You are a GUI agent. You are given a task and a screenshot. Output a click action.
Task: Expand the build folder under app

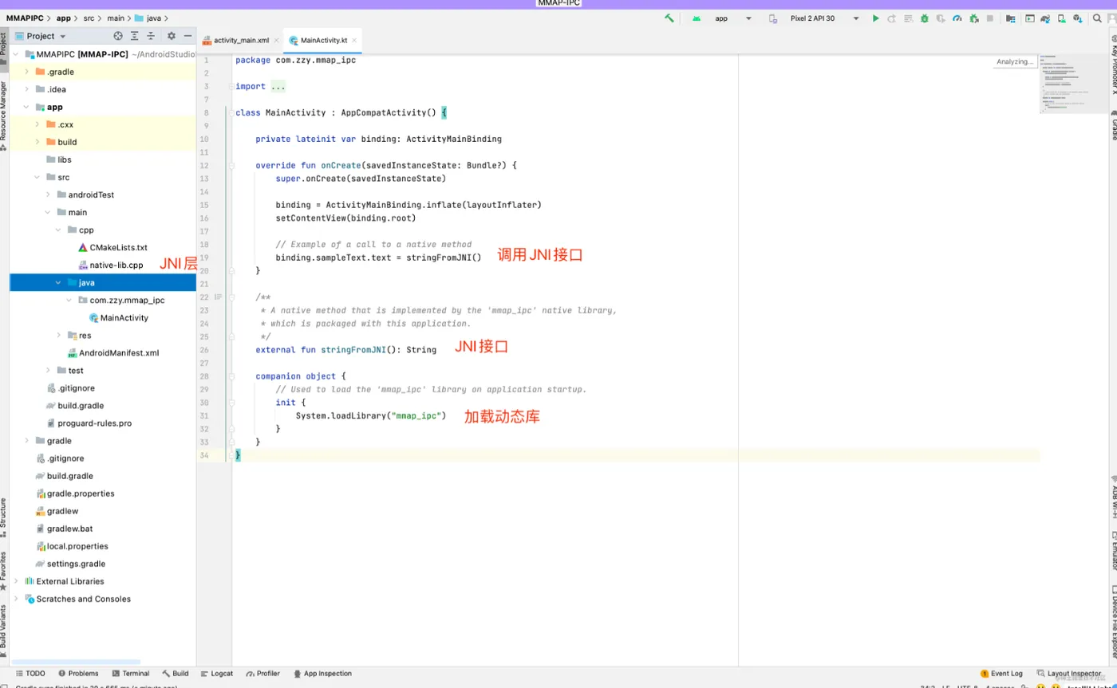37,142
